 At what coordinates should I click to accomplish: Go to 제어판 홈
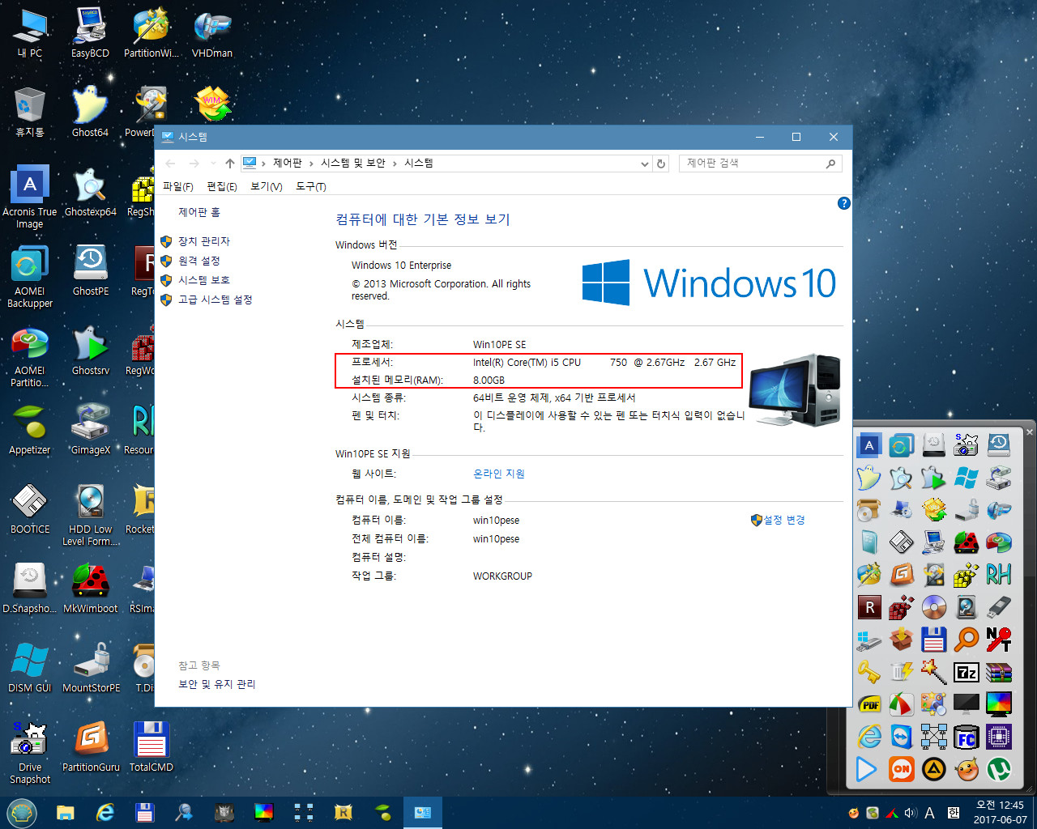pyautogui.click(x=199, y=212)
